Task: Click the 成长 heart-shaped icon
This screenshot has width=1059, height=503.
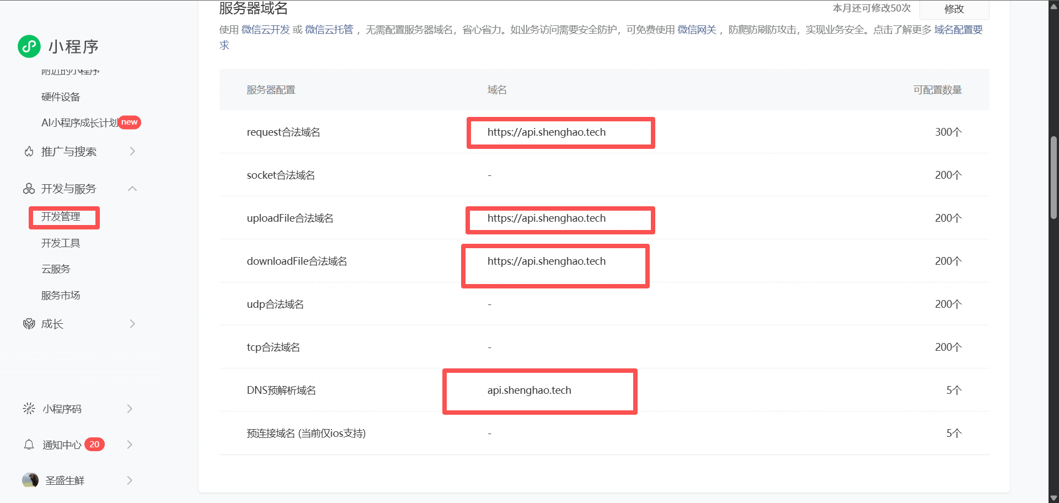Action: [29, 324]
